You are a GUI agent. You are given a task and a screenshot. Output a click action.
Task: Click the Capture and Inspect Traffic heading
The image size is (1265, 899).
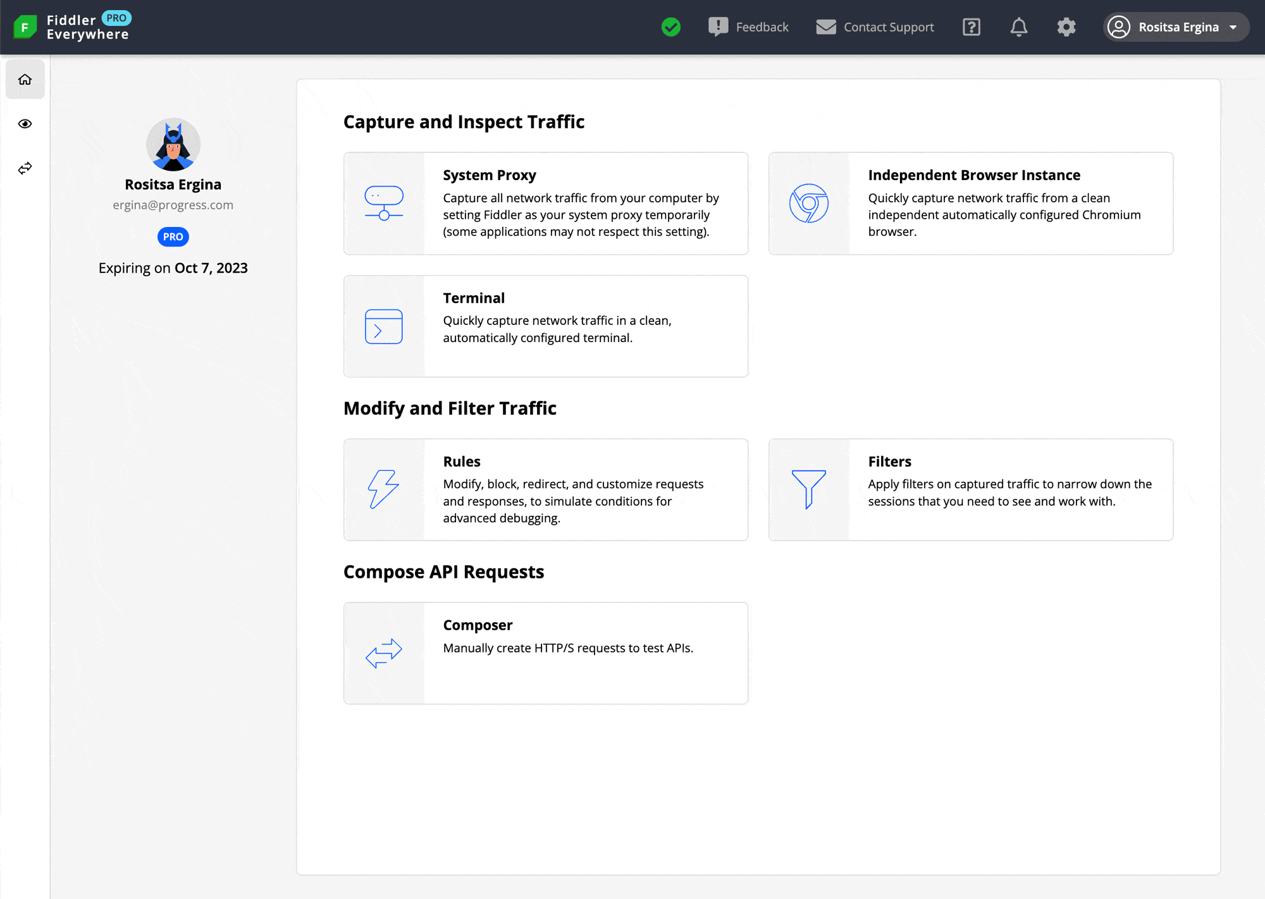[464, 121]
